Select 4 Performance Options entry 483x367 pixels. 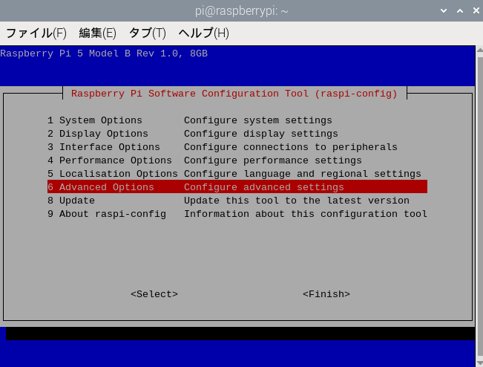[237, 160]
